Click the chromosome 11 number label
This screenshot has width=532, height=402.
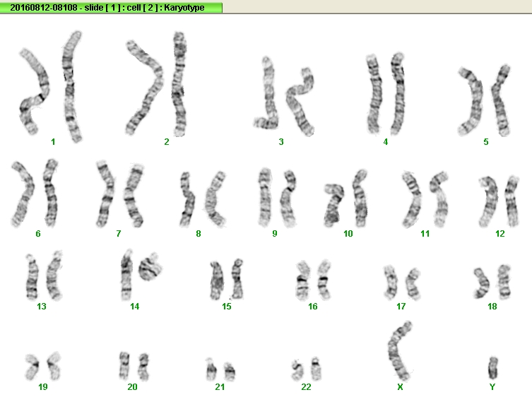425,233
